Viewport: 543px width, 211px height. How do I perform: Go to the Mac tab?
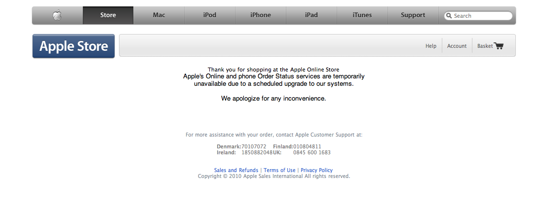click(x=159, y=15)
